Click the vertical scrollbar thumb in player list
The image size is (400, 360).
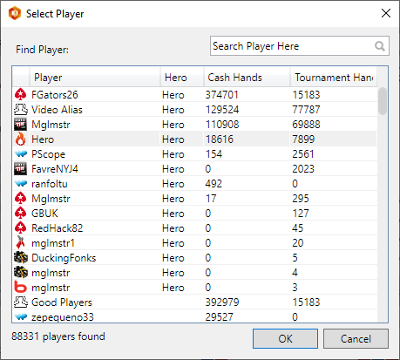(383, 101)
